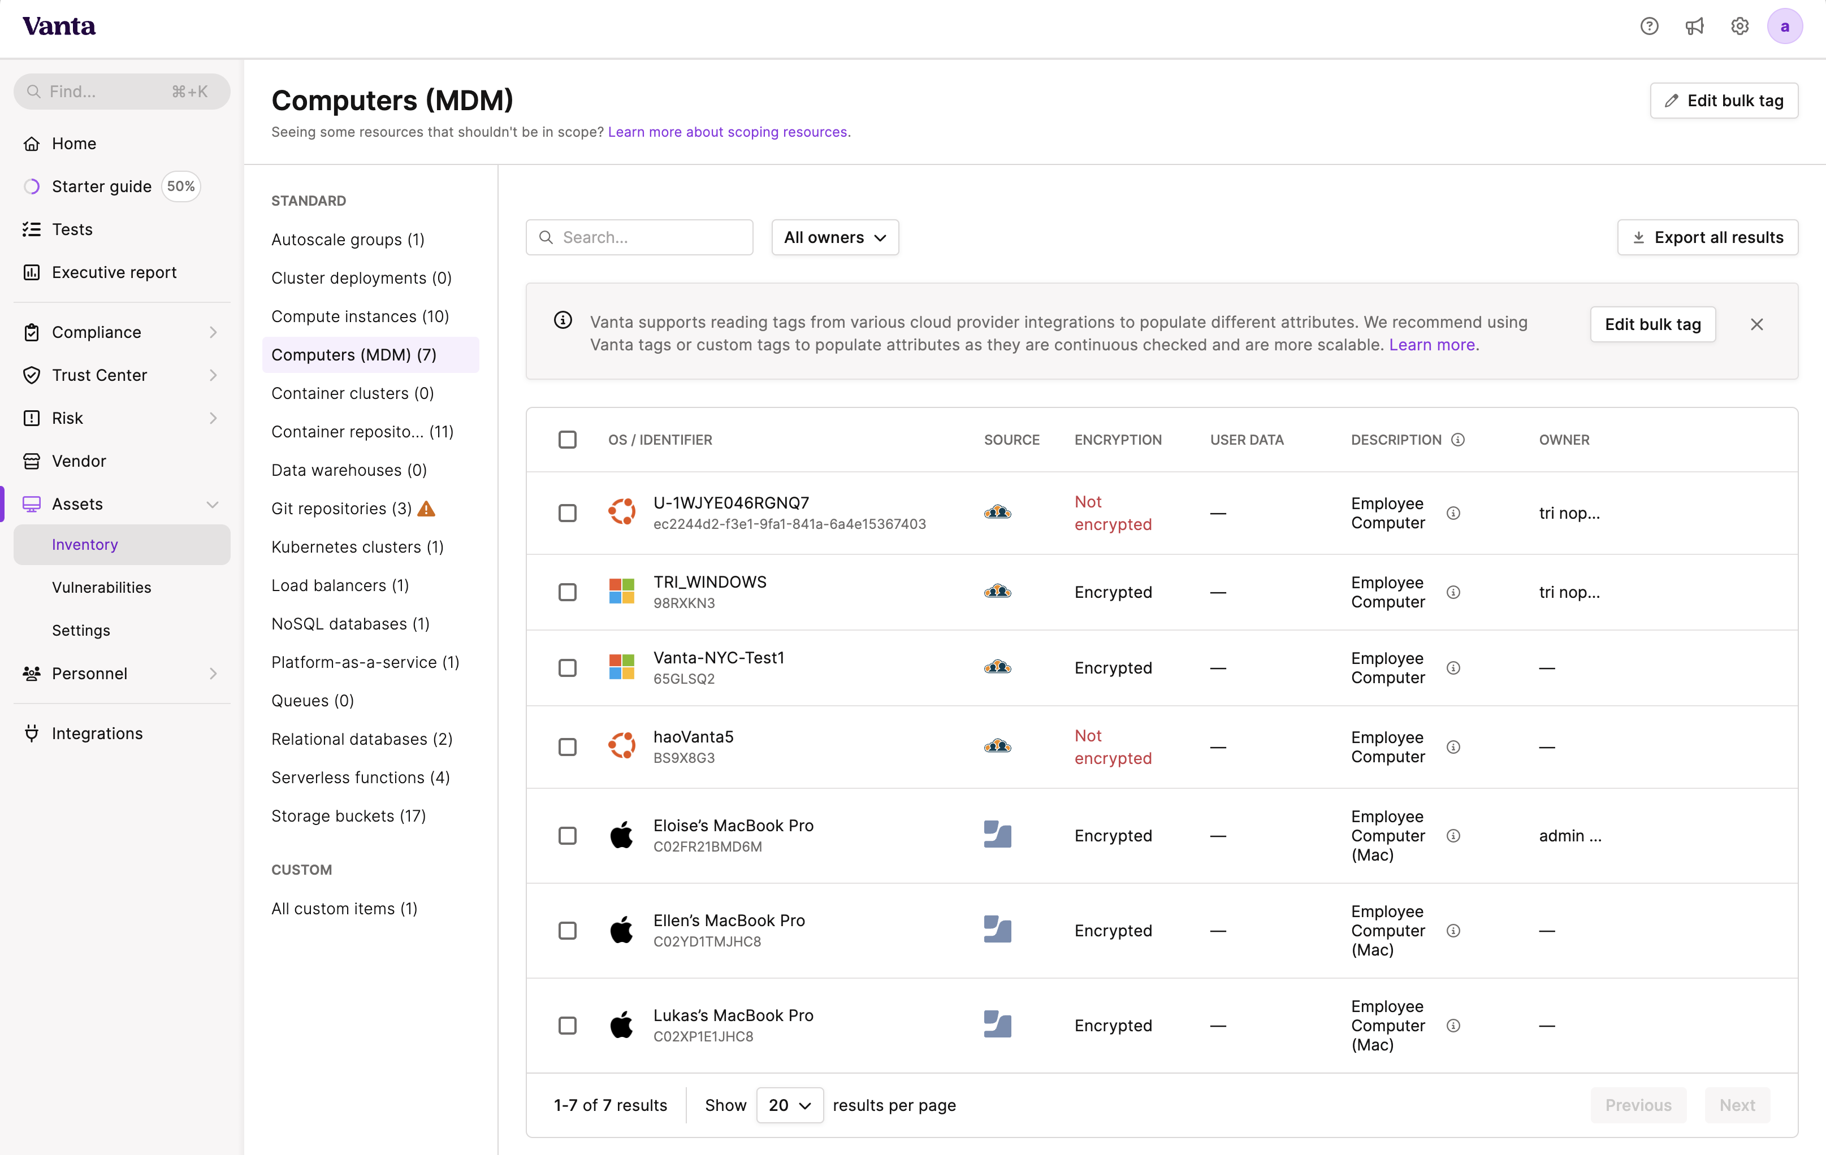Click the announcements megaphone icon
1826x1155 pixels.
[1694, 27]
